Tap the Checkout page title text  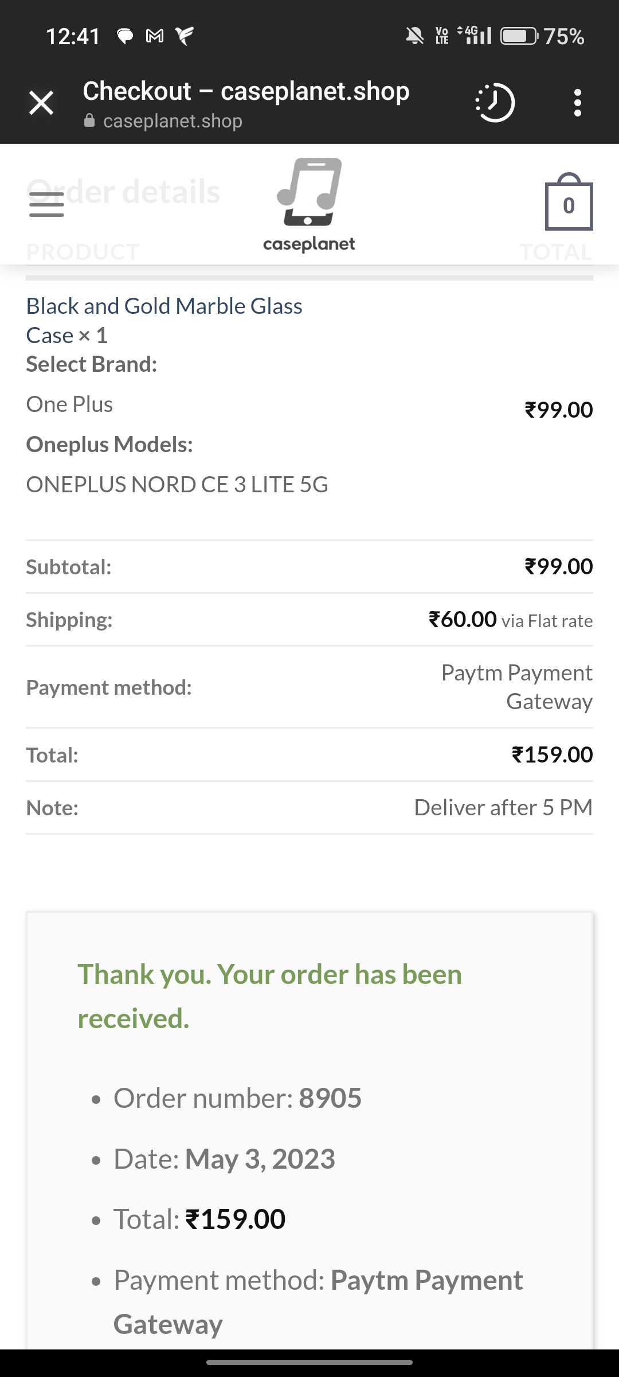(x=246, y=91)
